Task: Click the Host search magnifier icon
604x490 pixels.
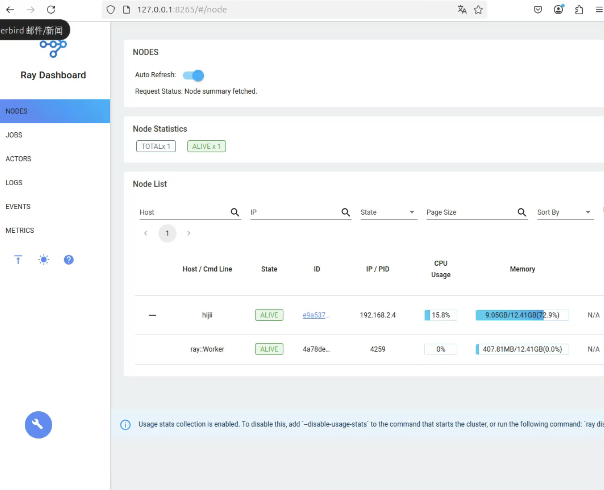Action: (x=235, y=212)
